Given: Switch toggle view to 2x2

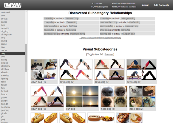Looking at the screenshot, I should tap(101, 55).
